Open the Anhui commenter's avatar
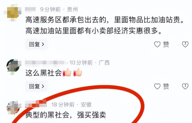Screen dimensions: 192x123 [x=13, y=108]
